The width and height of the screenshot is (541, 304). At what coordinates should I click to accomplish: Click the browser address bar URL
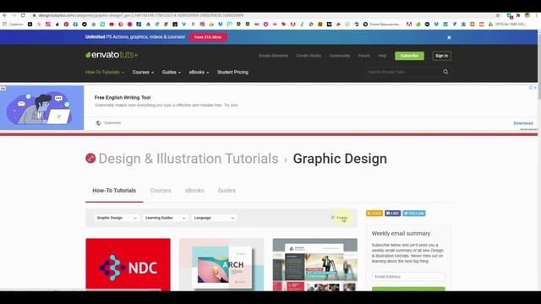point(141,15)
